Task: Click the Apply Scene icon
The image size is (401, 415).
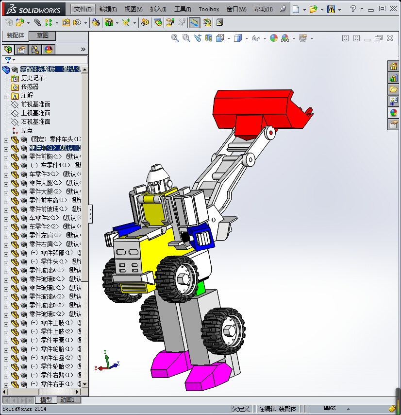Action: (285, 38)
